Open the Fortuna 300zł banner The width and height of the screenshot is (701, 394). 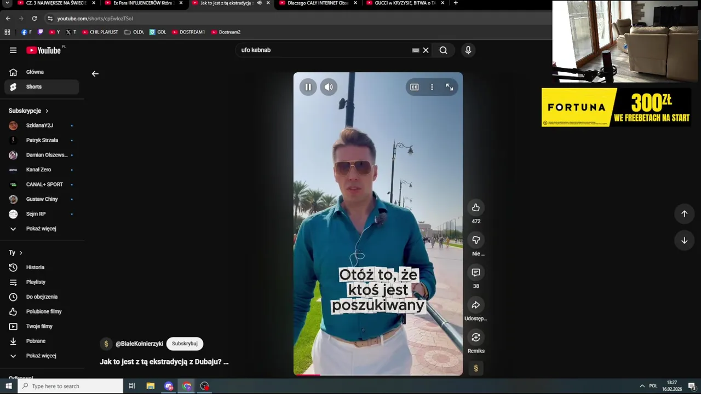coord(616,107)
